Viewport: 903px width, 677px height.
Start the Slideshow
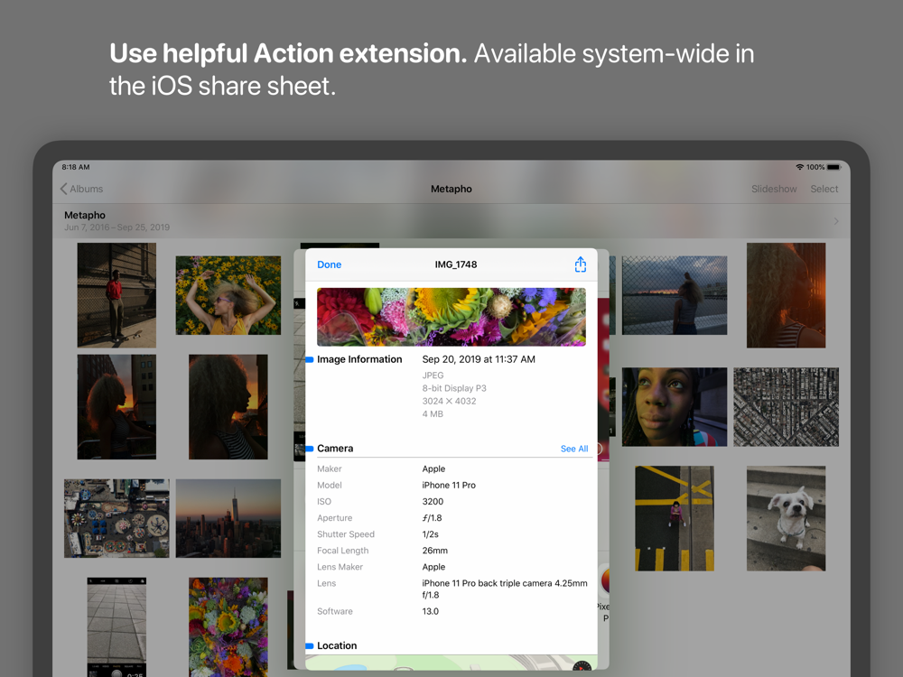tap(774, 189)
